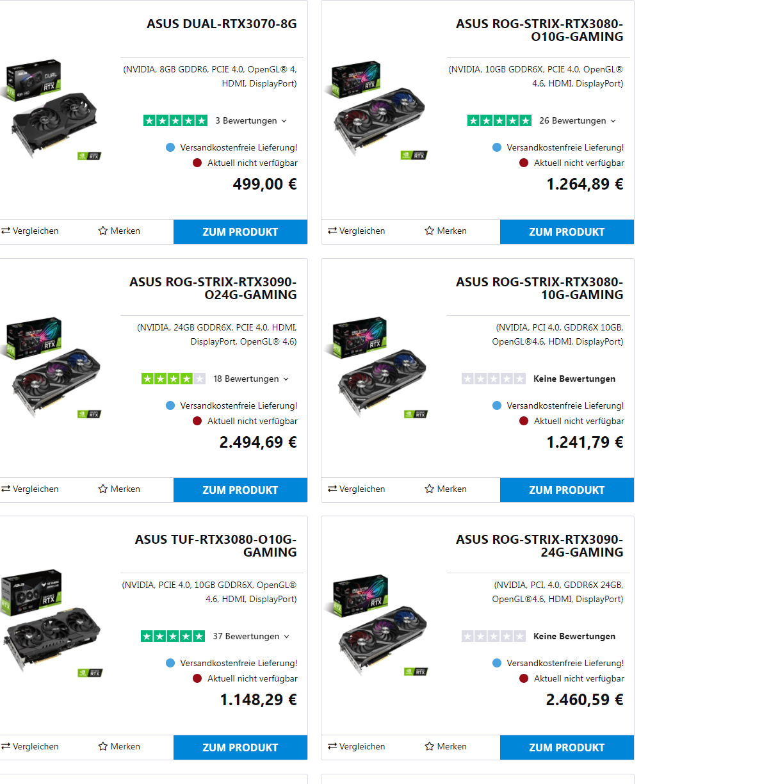The width and height of the screenshot is (762, 784).
Task: Click compare arrows for TUF-RTX3080-O10G-GAMING
Action: click(6, 746)
